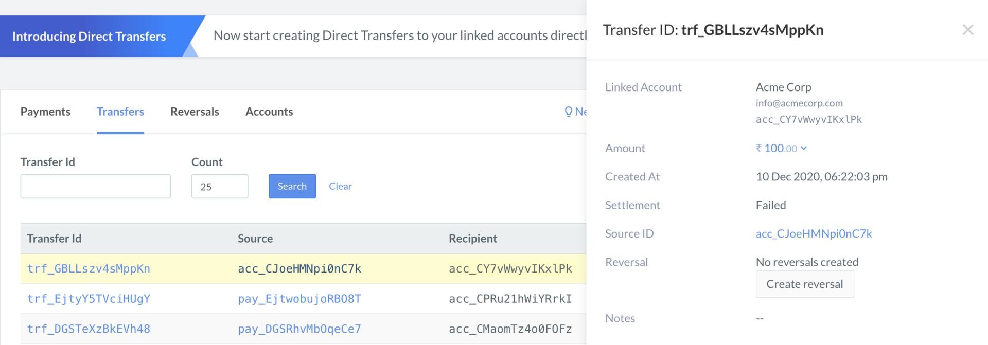
Task: Open Source ID acc_CJoeHMNpi0nC7k link
Action: pyautogui.click(x=814, y=233)
